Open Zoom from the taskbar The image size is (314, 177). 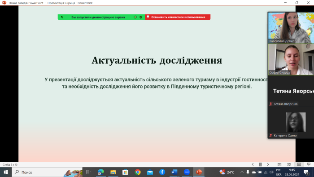coord(187,172)
